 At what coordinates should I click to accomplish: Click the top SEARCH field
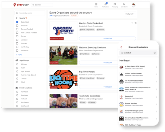click(x=42, y=5)
